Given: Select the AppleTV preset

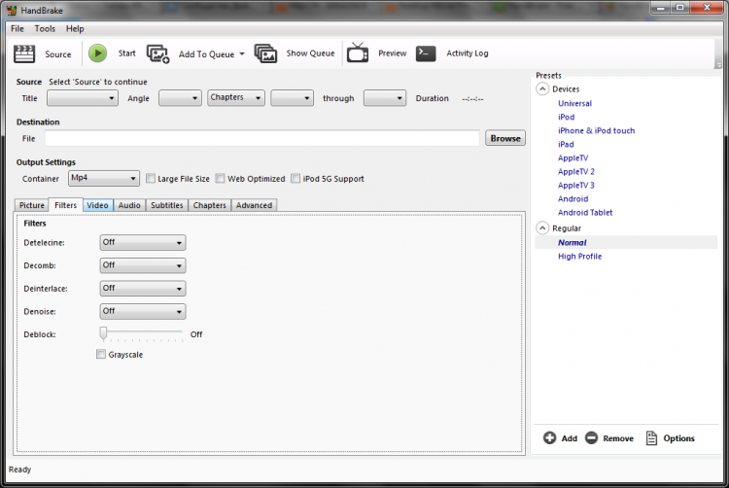Looking at the screenshot, I should click(x=573, y=157).
